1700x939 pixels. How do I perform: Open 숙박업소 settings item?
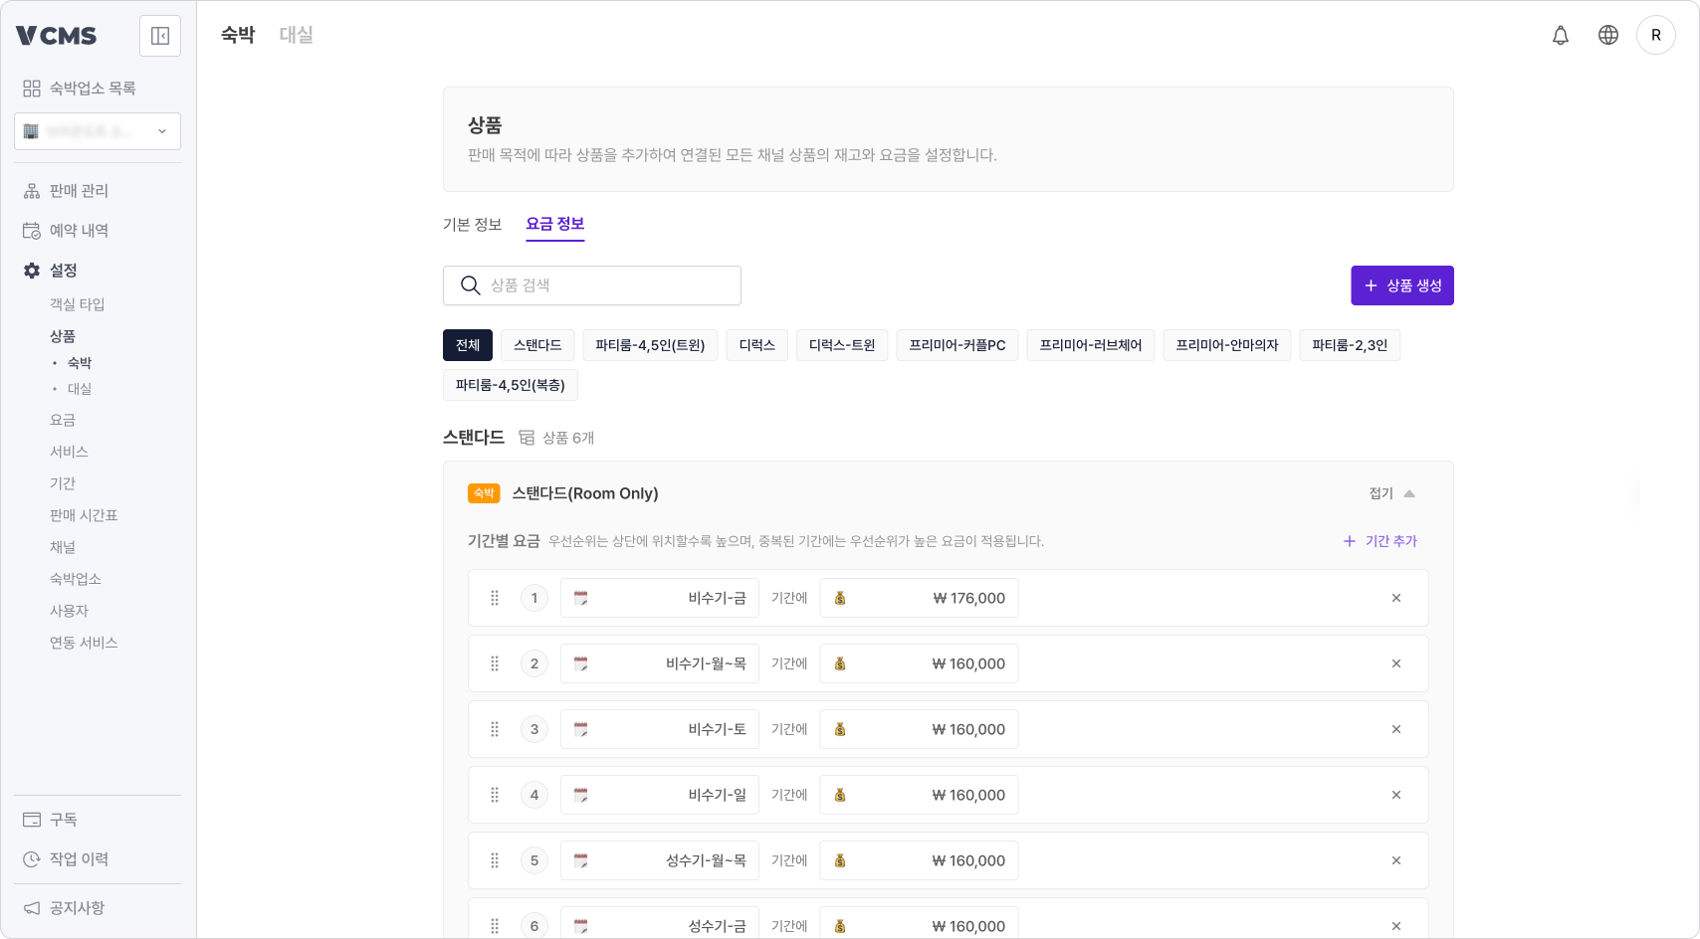tap(76, 579)
